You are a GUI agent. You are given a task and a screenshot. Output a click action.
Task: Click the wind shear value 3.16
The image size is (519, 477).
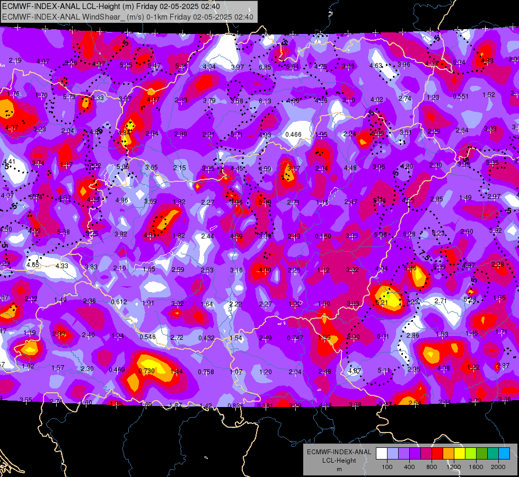coord(236,270)
